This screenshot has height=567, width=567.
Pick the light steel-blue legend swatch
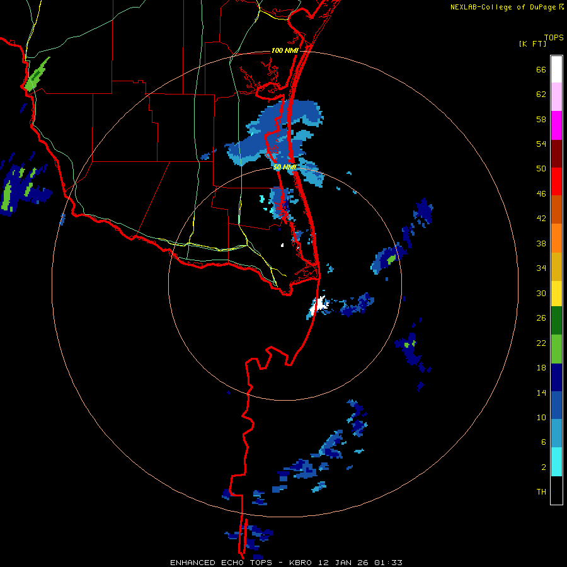[556, 433]
